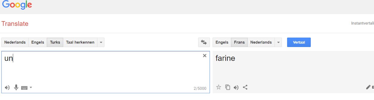374x100 pixels.
Task: Listen to translated text speaker icon
Action: click(236, 87)
